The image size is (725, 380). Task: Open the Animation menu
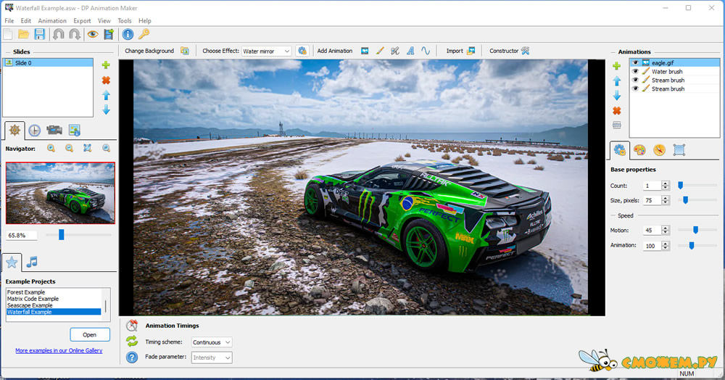[x=52, y=21]
